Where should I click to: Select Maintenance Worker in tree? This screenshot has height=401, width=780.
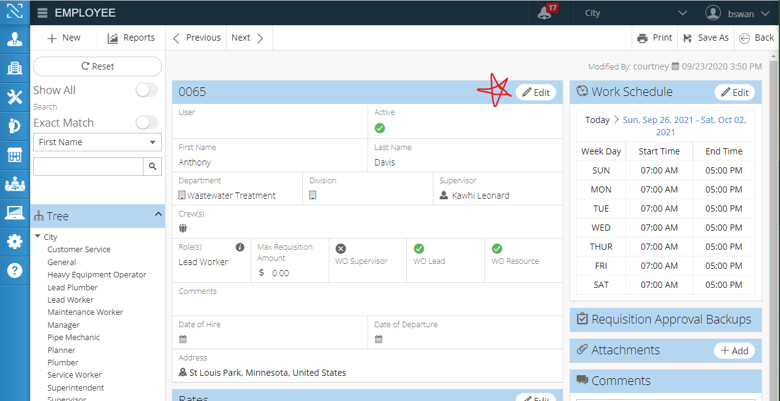(85, 312)
